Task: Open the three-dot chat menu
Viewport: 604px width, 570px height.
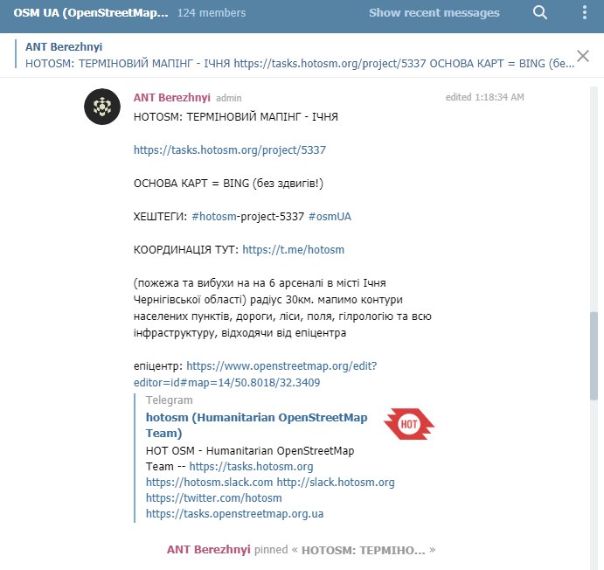Action: [585, 13]
